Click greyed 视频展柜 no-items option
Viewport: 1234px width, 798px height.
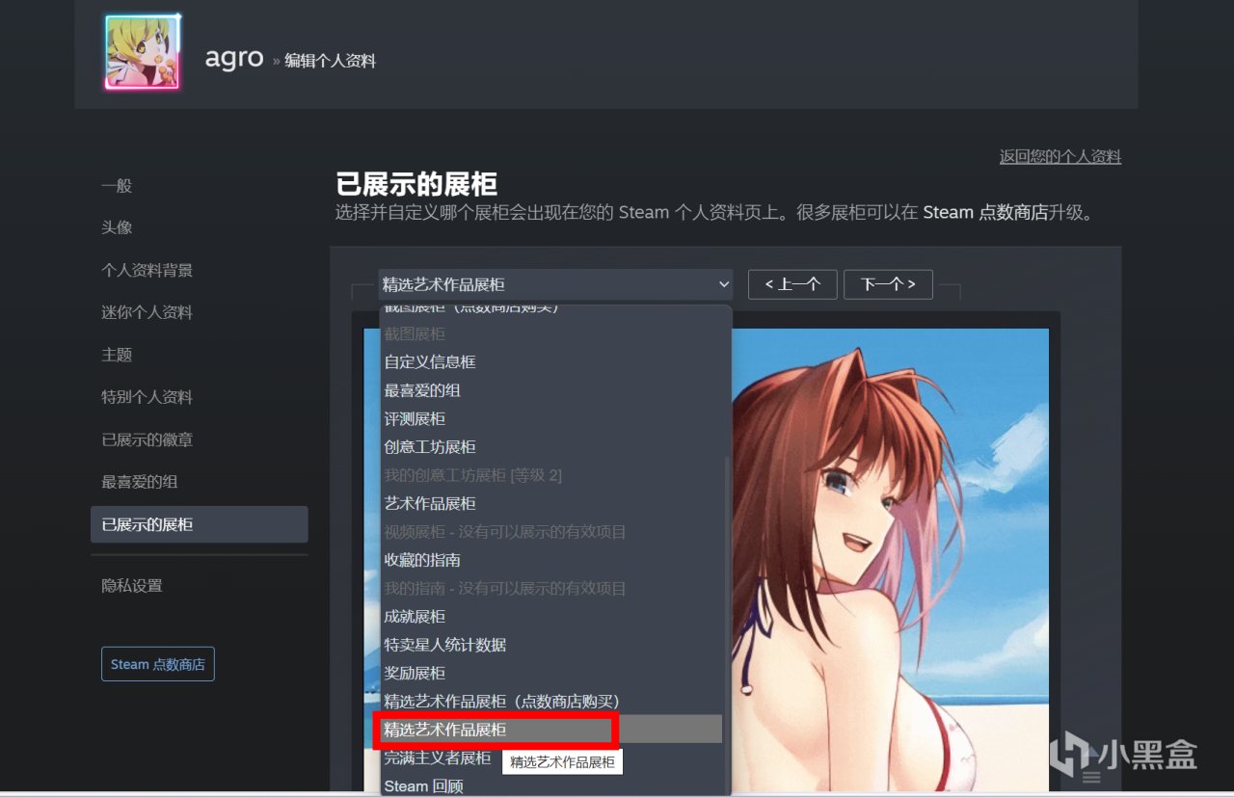coord(550,531)
